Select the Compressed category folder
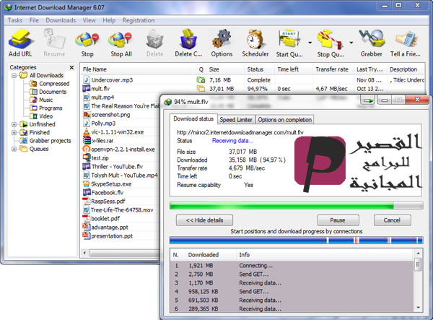The height and width of the screenshot is (320, 433). 50,84
